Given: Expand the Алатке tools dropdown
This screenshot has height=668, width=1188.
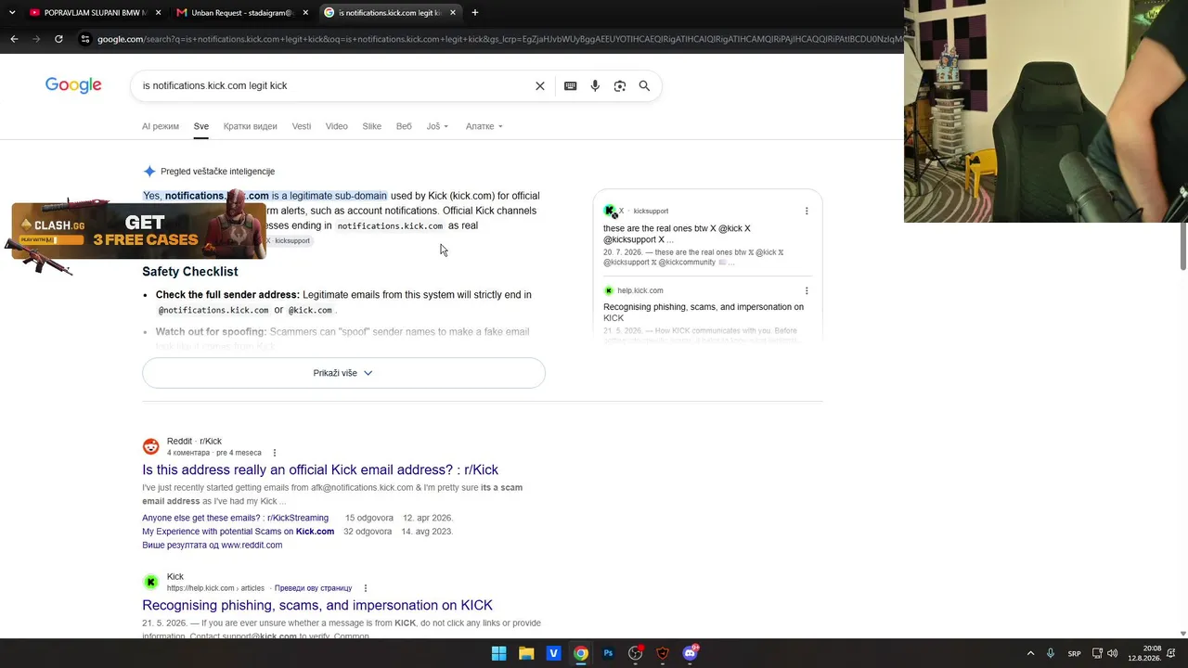Looking at the screenshot, I should tap(484, 126).
